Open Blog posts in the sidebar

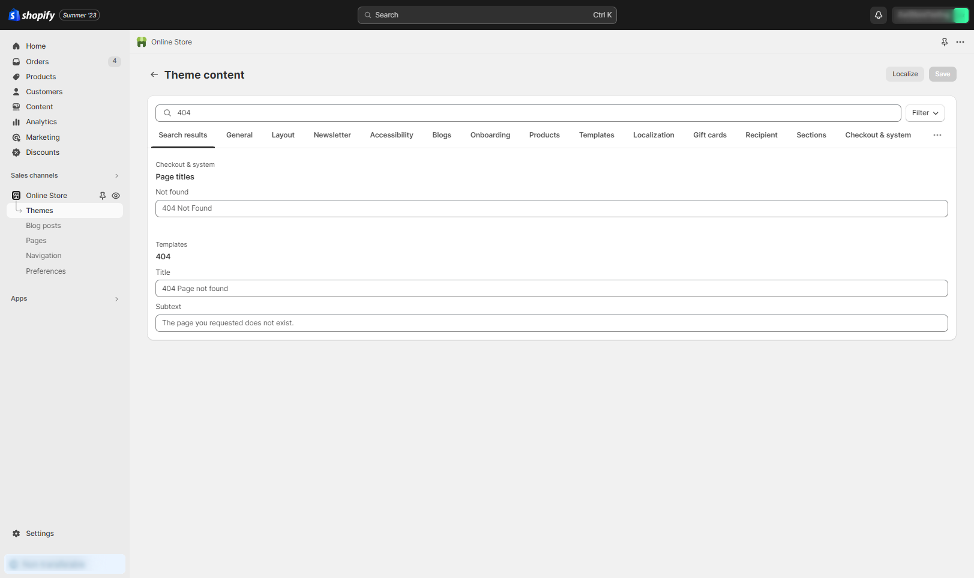(43, 226)
